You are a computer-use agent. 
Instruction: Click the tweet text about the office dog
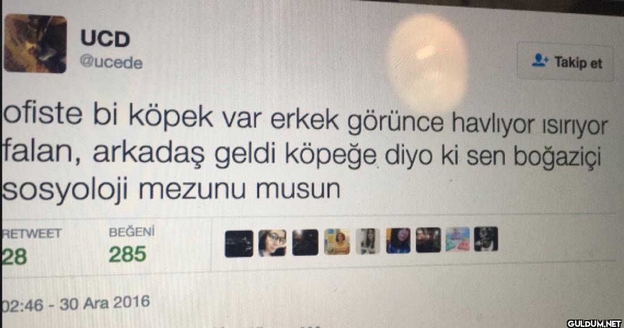tap(305, 154)
